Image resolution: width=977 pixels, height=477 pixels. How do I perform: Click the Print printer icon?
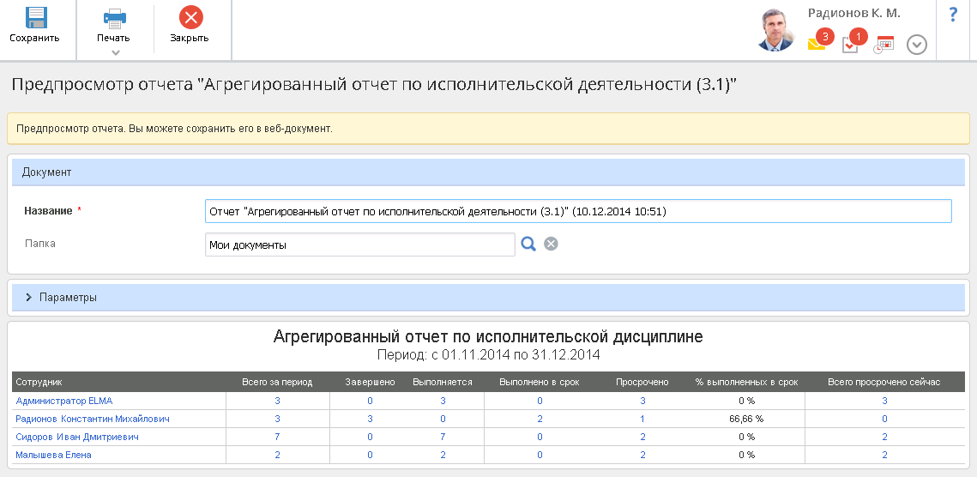(114, 18)
